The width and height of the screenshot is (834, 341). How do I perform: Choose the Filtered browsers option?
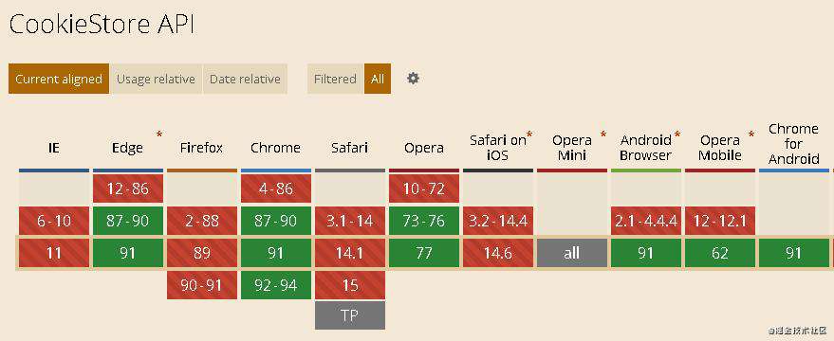(335, 79)
